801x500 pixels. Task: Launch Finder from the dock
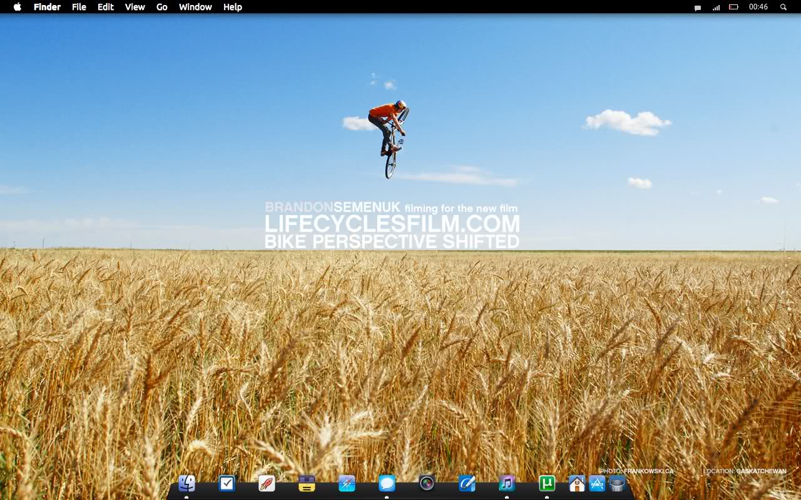click(186, 483)
